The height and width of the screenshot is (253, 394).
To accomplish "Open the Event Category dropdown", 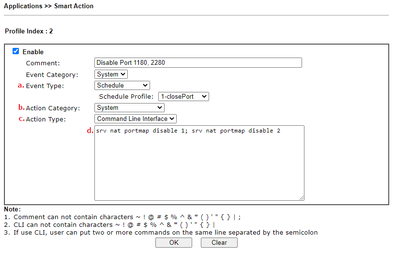I will click(111, 74).
